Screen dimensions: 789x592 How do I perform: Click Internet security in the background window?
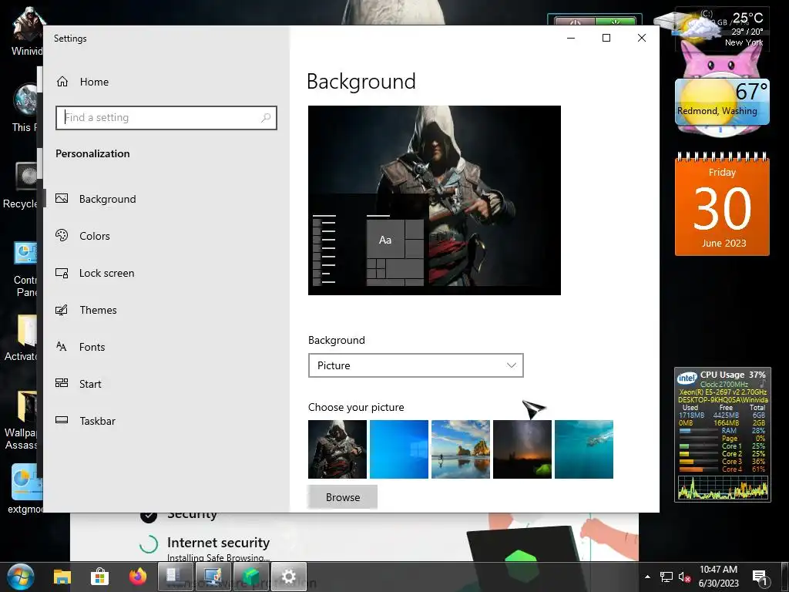click(x=218, y=543)
